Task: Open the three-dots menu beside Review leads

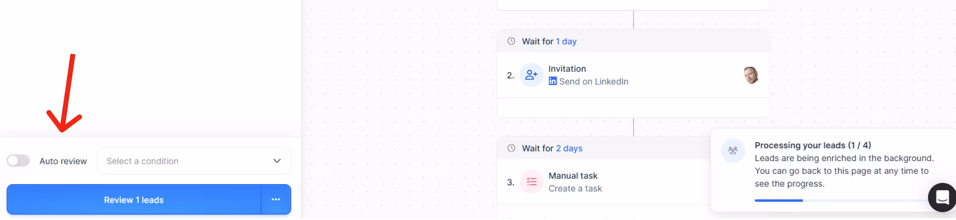Action: point(276,200)
